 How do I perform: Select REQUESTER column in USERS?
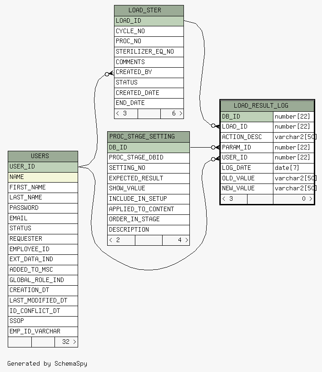point(43,239)
